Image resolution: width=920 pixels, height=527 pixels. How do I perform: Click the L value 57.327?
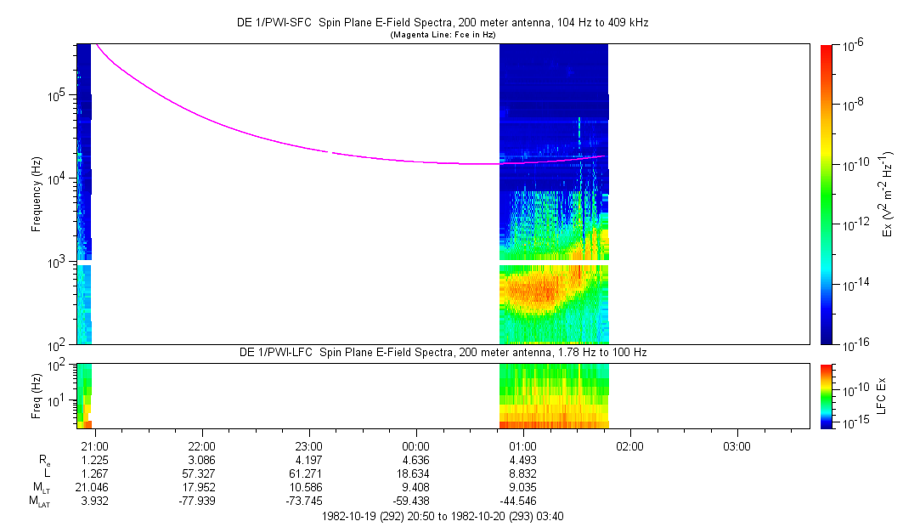point(201,473)
